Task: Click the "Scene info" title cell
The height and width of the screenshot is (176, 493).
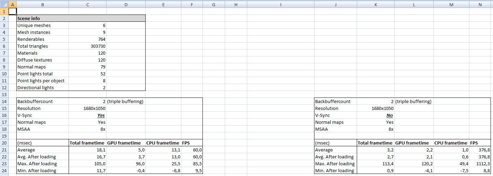Action: tap(43, 18)
